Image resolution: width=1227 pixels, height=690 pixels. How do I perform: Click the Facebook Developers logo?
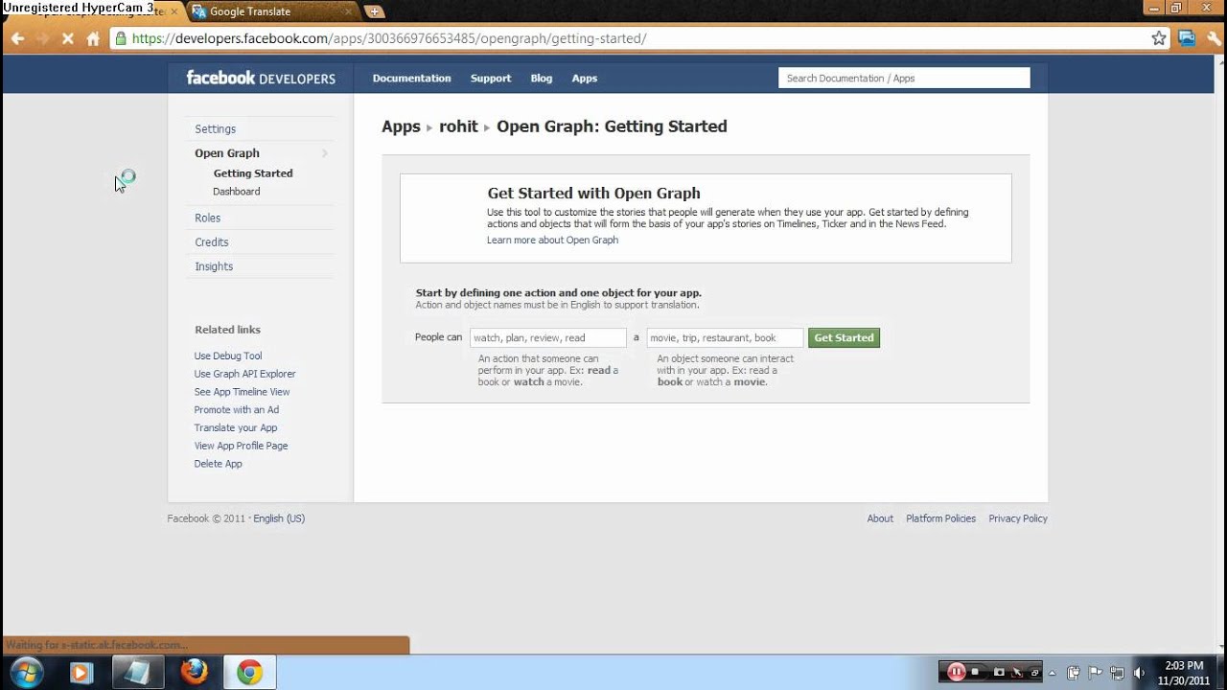261,79
